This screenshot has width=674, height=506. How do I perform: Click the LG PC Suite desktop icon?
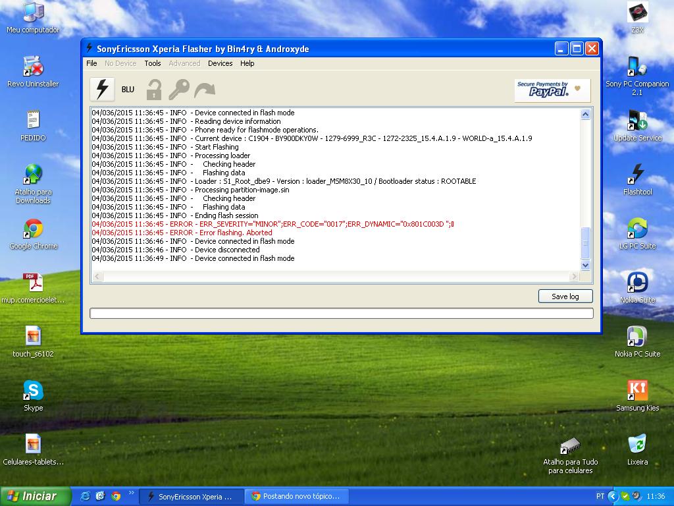[637, 234]
